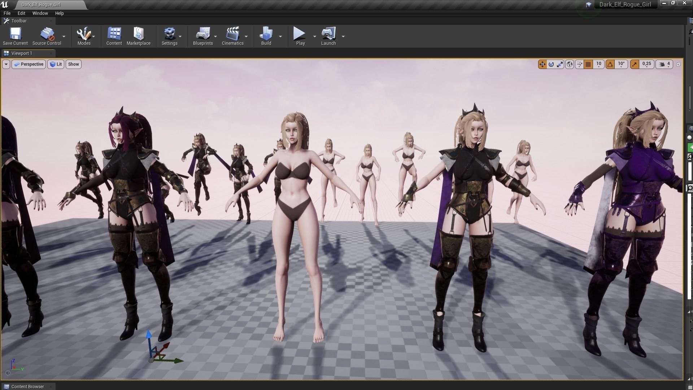The height and width of the screenshot is (390, 693).
Task: Open the Modes tools icon
Action: point(84,36)
